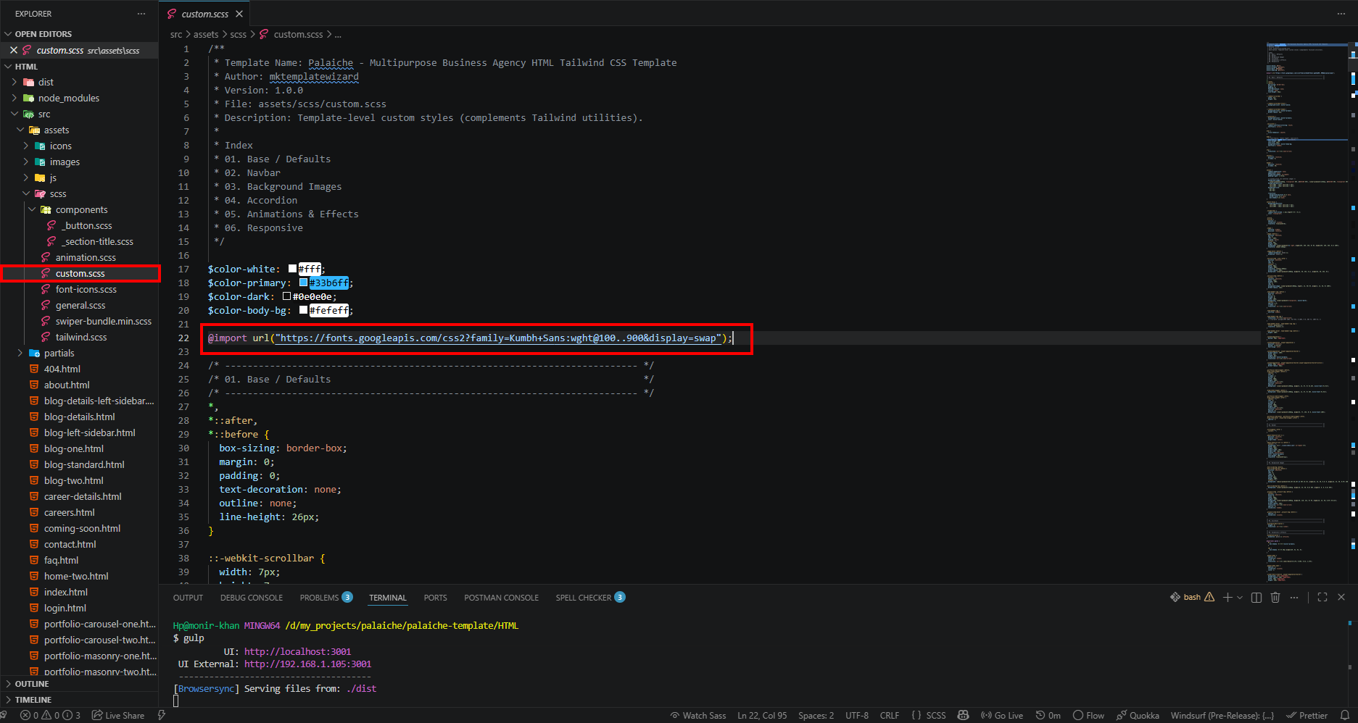1358x723 pixels.
Task: Change Spaces: 2 indentation setting
Action: coord(816,715)
